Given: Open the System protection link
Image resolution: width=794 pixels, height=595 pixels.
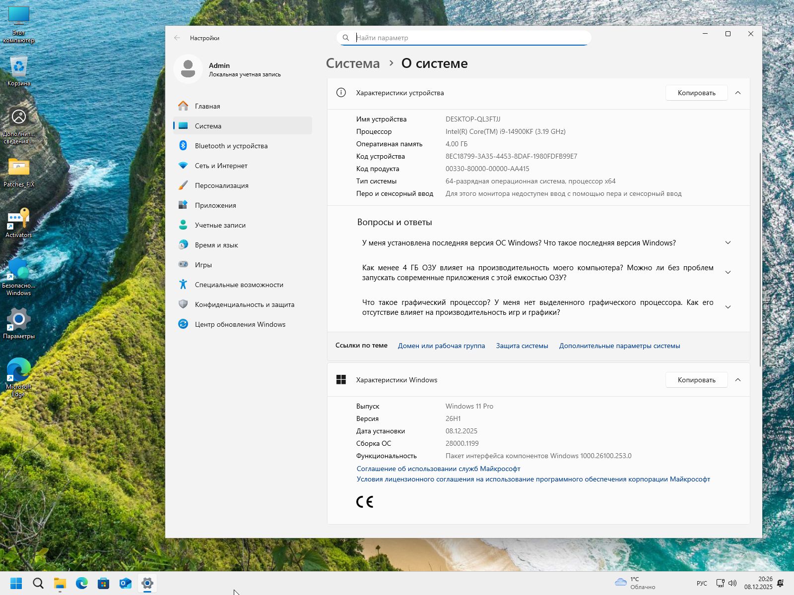Looking at the screenshot, I should coord(522,346).
